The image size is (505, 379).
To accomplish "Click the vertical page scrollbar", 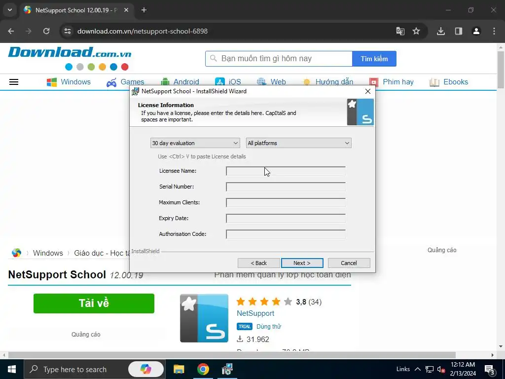I will pyautogui.click(x=501, y=69).
